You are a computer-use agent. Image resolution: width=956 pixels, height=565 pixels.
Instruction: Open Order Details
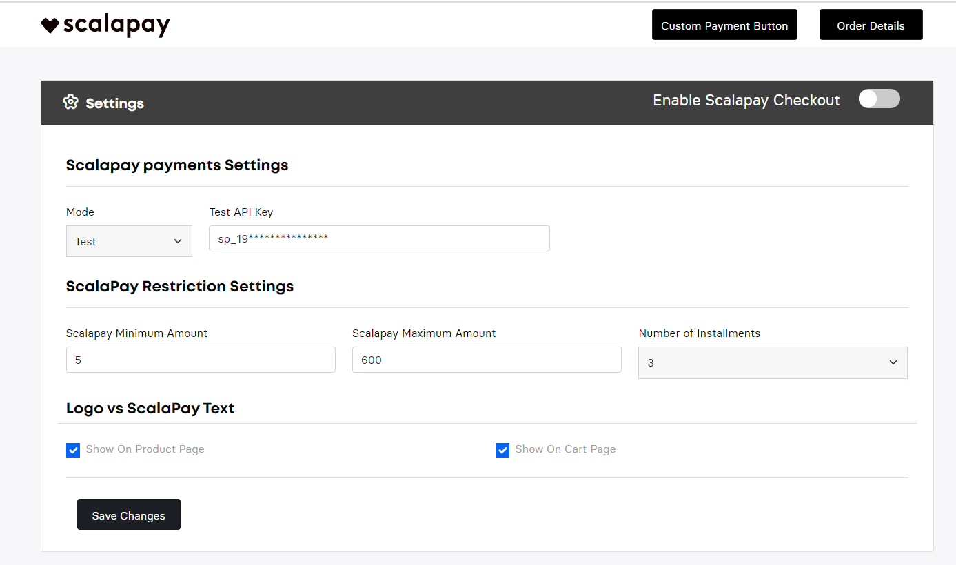[871, 25]
